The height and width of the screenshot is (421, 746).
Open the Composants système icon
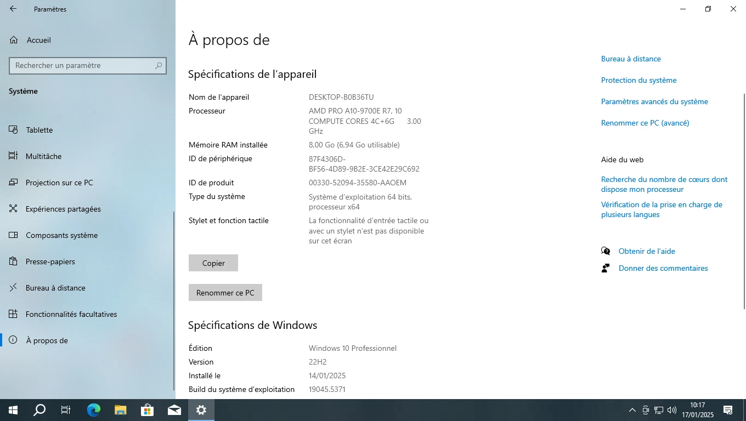(x=13, y=235)
